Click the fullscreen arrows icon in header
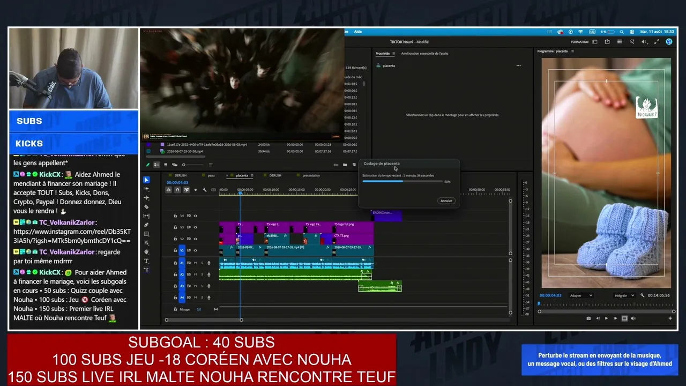Viewport: 686px width, 386px height. click(657, 42)
